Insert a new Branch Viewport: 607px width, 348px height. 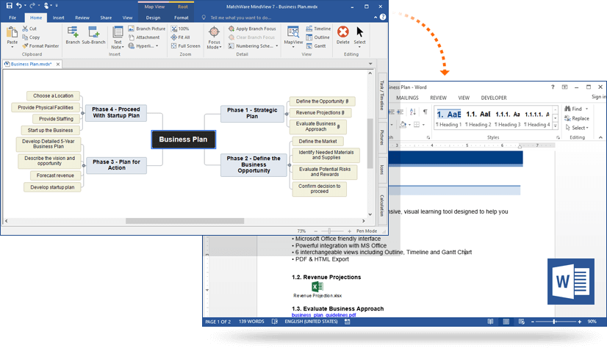pyautogui.click(x=73, y=35)
